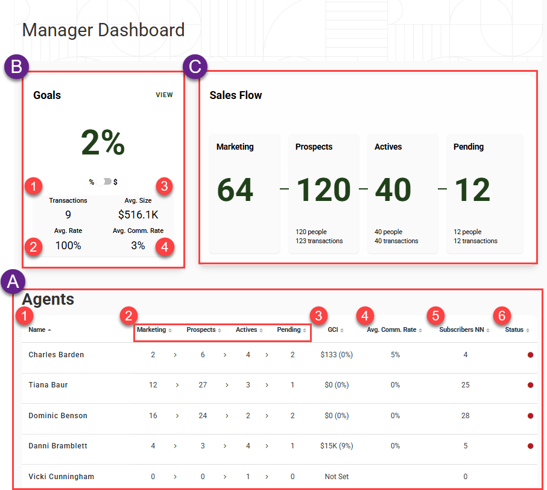Click the Sales Flow heading
This screenshot has height=490, width=547.
235,95
